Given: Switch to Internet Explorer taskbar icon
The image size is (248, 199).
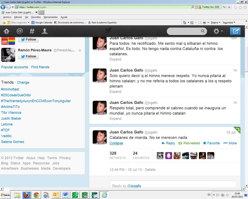Looking at the screenshot, I should click(104, 195).
